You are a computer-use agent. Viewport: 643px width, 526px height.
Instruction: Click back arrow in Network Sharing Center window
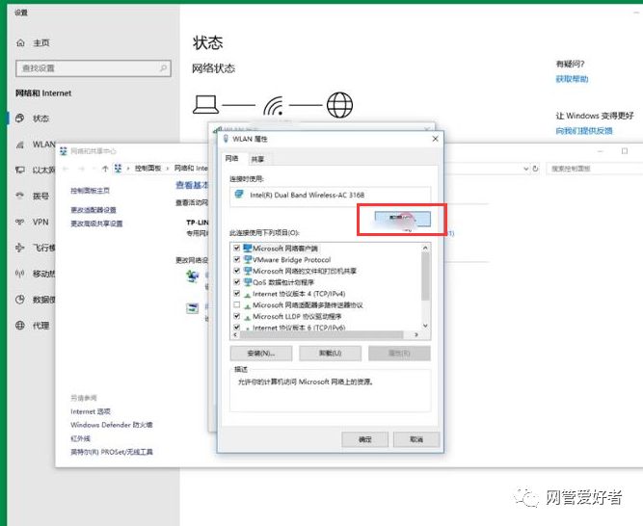coord(66,169)
